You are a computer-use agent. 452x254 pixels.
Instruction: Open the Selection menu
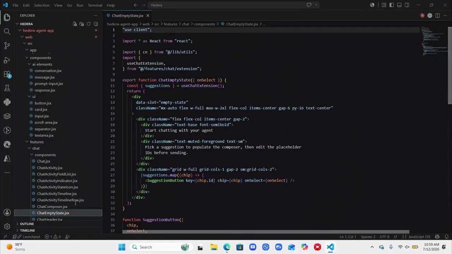pyautogui.click(x=42, y=5)
